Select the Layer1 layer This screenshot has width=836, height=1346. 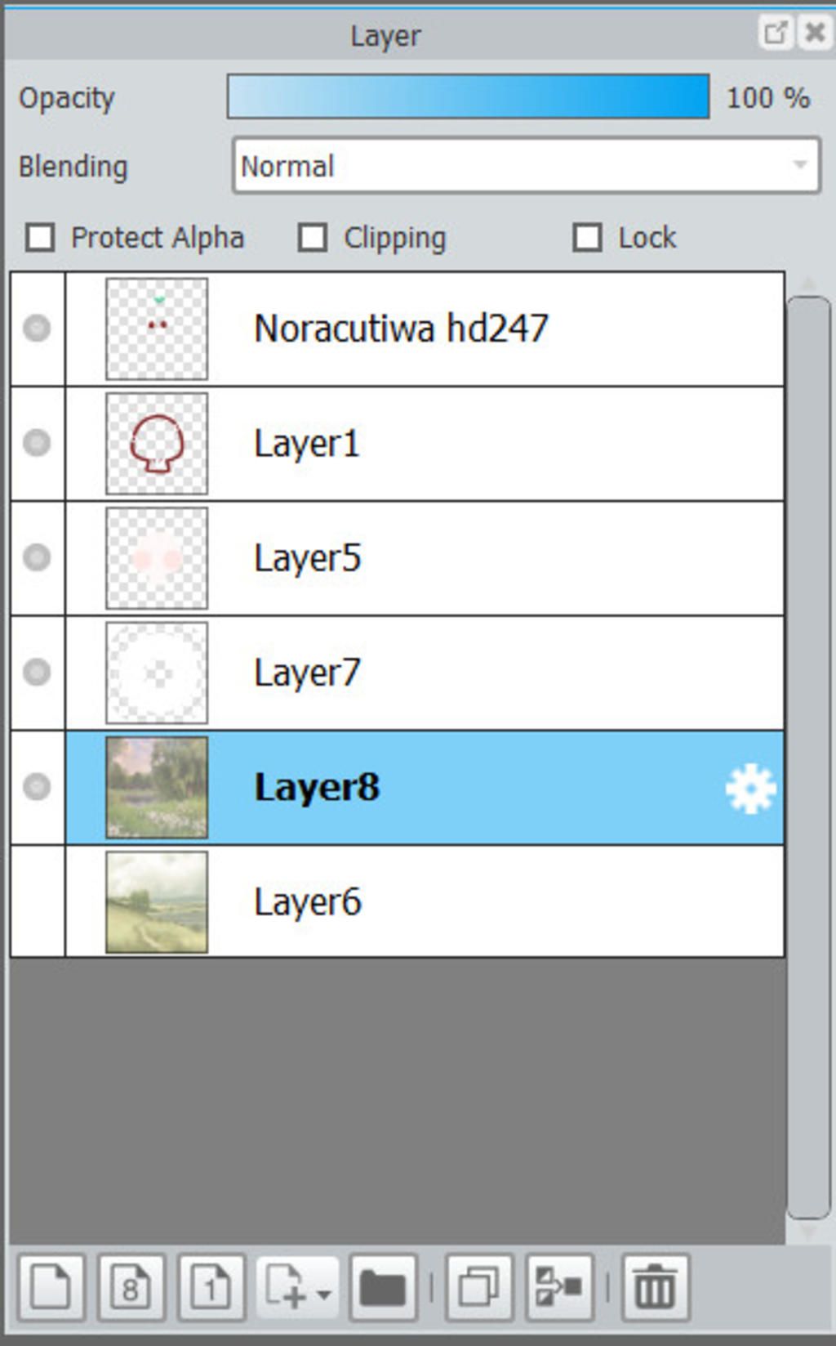pyautogui.click(x=425, y=444)
